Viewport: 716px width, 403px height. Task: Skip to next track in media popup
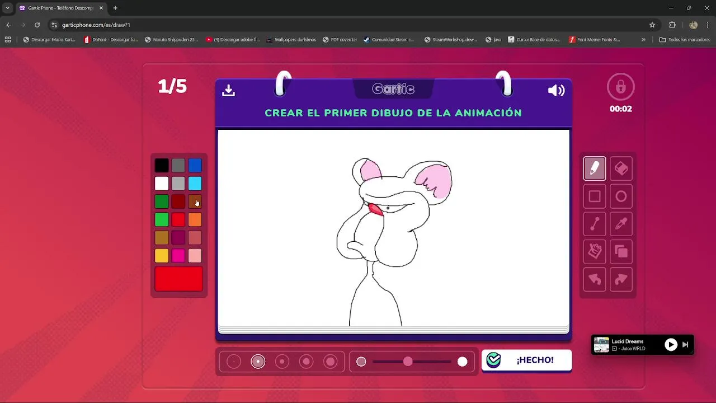[685, 345]
